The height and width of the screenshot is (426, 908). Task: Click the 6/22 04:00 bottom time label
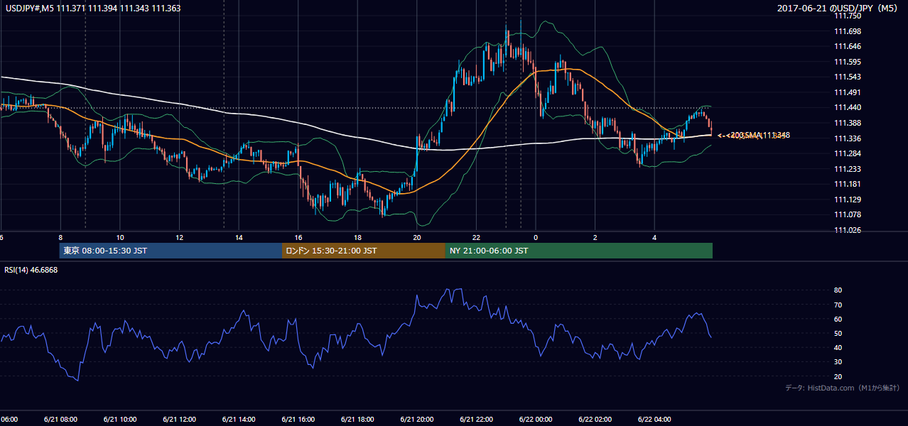[x=654, y=419]
